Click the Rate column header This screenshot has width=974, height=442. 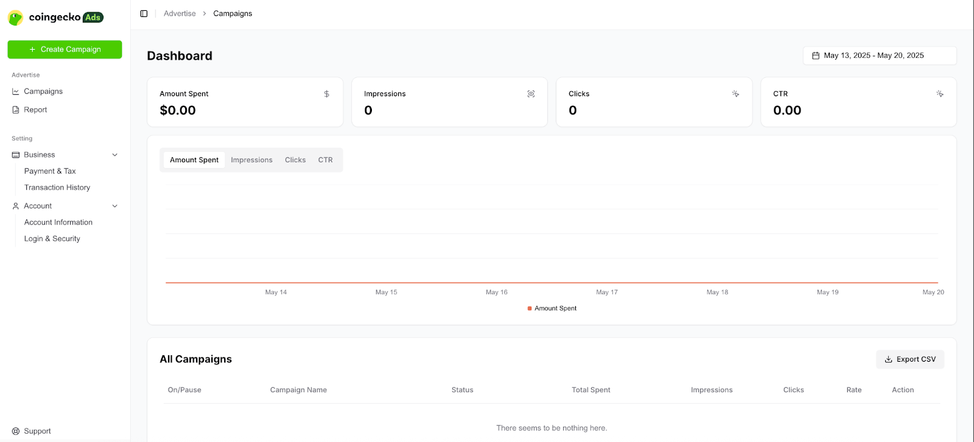pyautogui.click(x=854, y=390)
